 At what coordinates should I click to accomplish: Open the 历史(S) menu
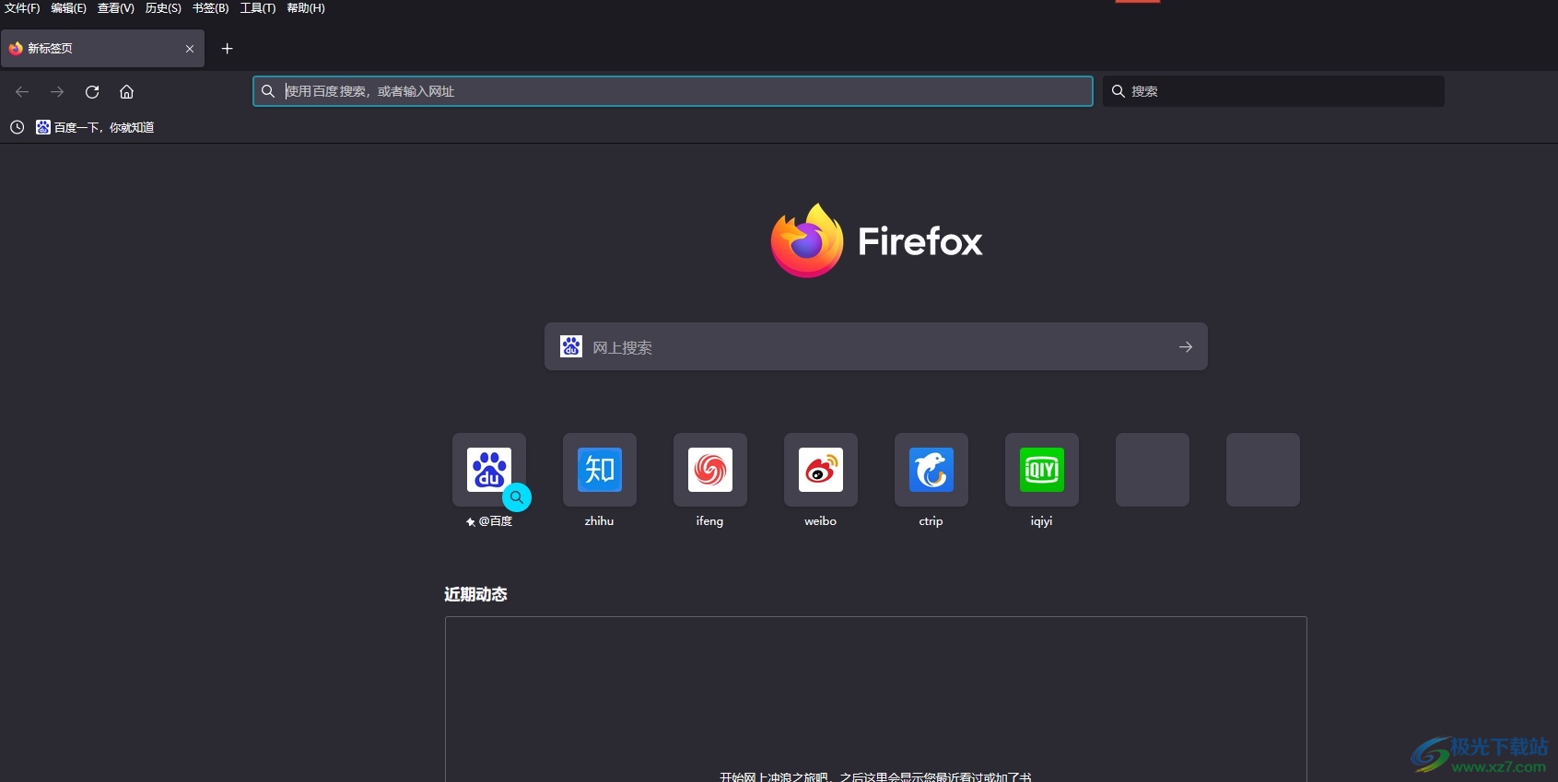163,8
